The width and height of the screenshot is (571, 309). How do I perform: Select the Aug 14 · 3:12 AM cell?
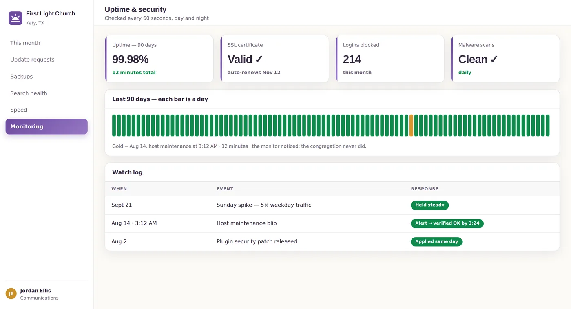coord(134,223)
